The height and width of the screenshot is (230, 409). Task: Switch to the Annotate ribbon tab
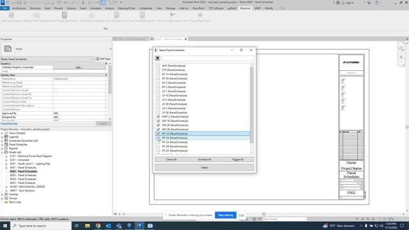tap(96, 8)
